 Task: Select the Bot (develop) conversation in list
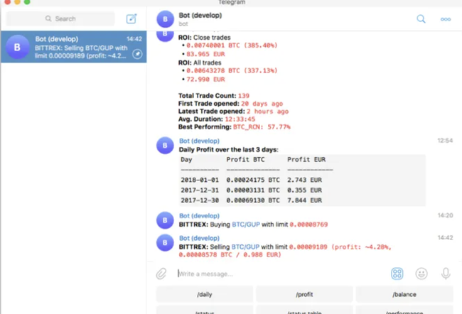click(74, 47)
